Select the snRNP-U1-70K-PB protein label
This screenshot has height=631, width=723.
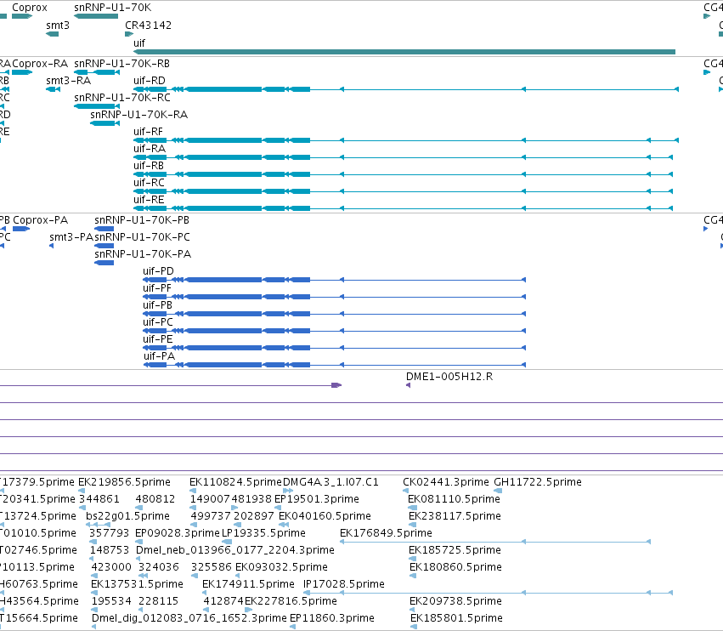point(142,220)
